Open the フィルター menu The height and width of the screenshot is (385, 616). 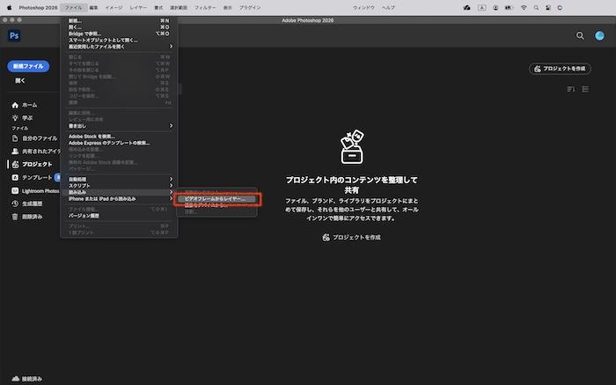click(205, 7)
